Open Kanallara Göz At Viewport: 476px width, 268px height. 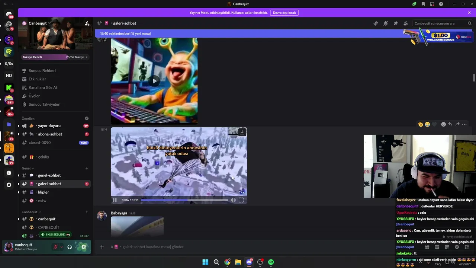[43, 87]
